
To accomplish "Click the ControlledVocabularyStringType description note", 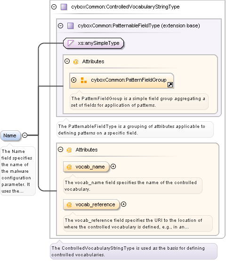I will point(134,252).
